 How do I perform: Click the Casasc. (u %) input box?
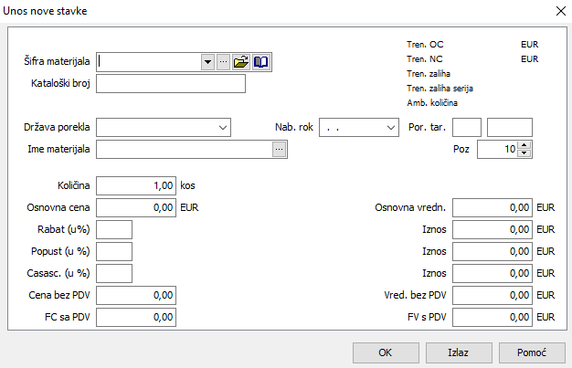[114, 273]
